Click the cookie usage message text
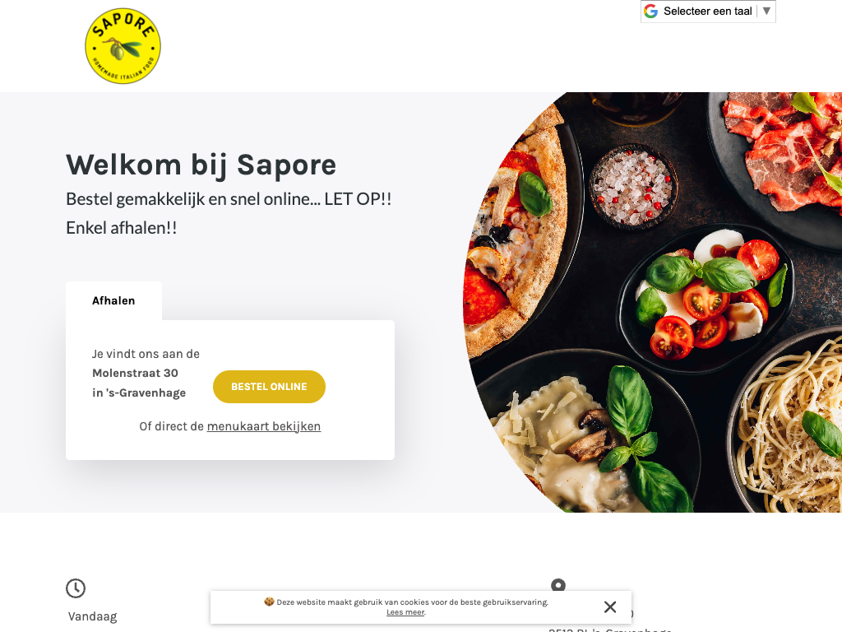Screen dimensions: 842x632 tap(413, 602)
